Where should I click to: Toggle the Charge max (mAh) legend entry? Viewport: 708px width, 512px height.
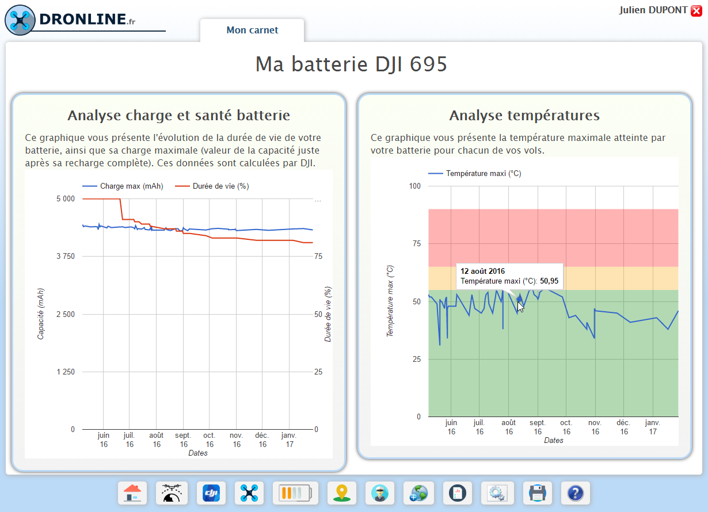click(123, 186)
